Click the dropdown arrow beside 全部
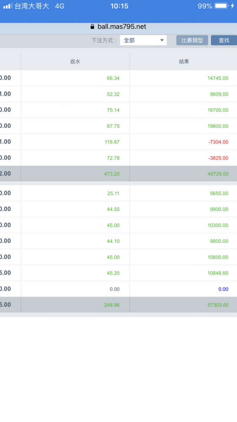 point(162,41)
